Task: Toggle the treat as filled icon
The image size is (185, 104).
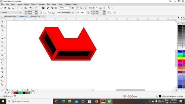Action: coord(109,12)
